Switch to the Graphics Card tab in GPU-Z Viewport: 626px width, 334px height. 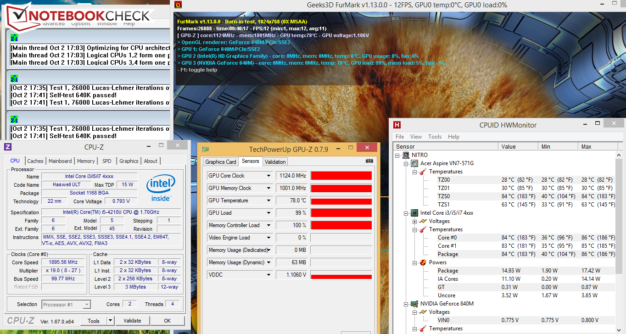pos(221,162)
